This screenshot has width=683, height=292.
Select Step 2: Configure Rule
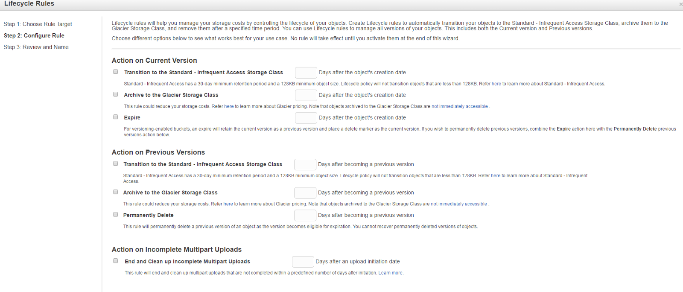point(34,36)
